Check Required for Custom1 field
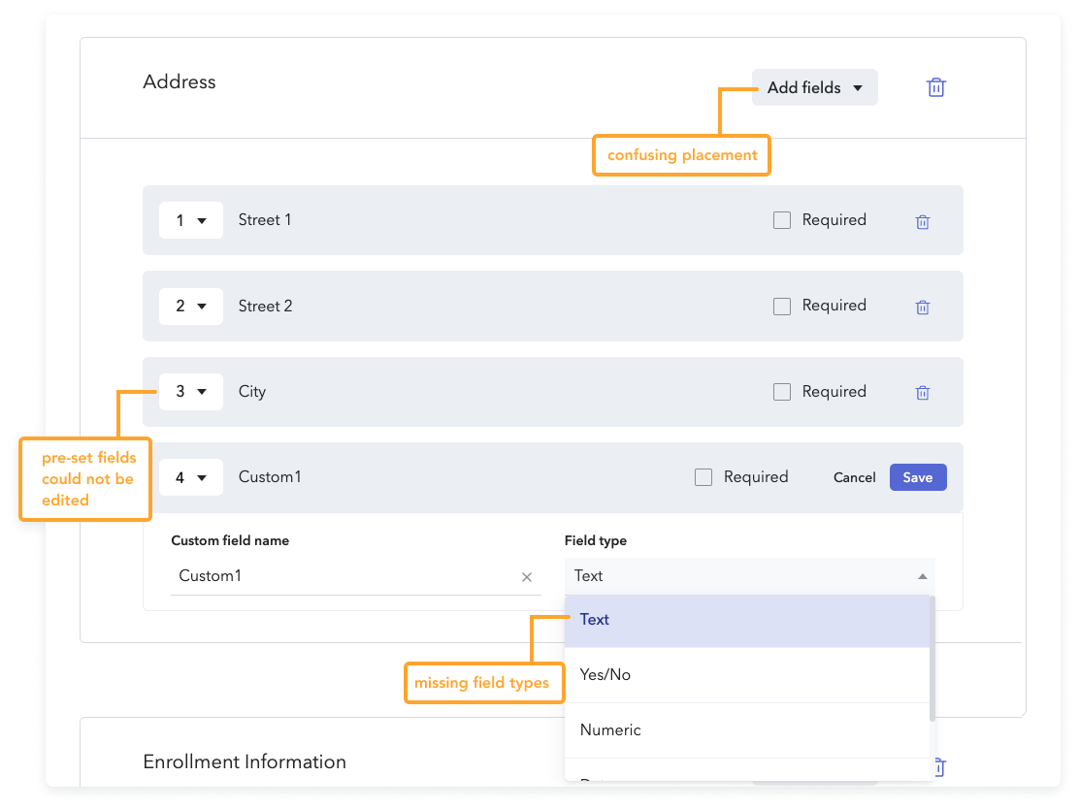Screen dimensions: 1079x809 pos(703,476)
